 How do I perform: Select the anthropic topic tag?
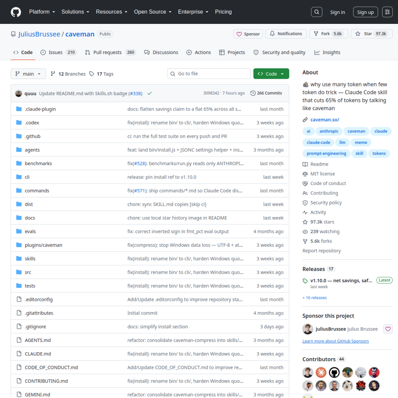(329, 131)
